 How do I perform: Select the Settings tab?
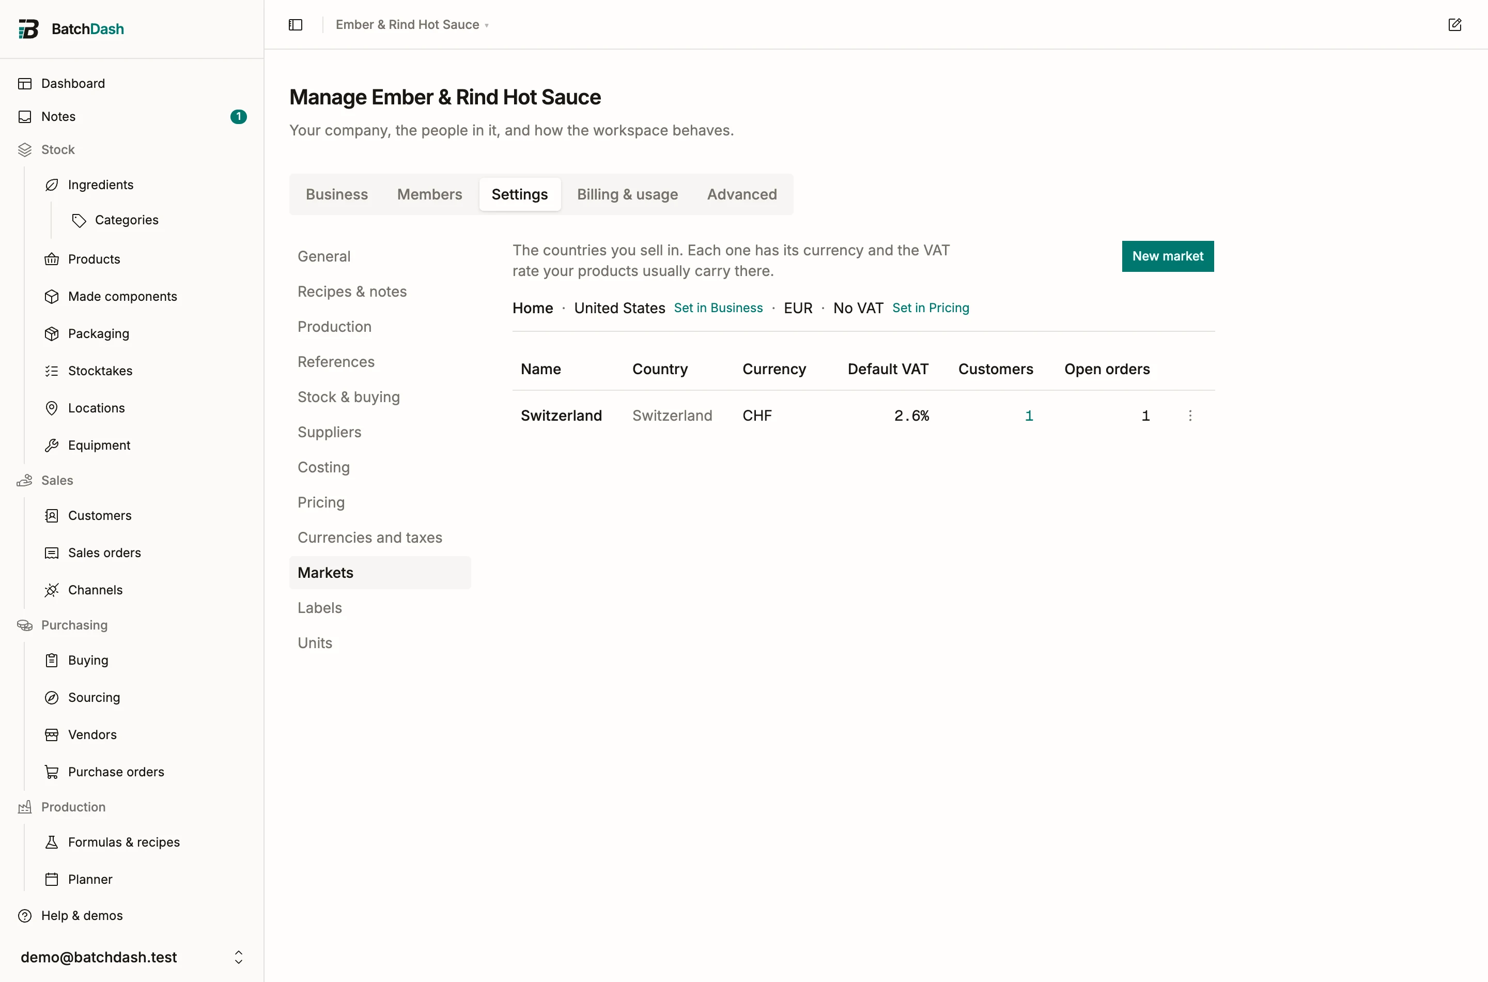tap(520, 194)
